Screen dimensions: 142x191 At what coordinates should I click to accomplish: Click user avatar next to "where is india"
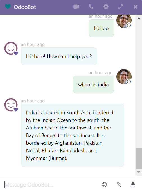pyautogui.click(x=124, y=77)
